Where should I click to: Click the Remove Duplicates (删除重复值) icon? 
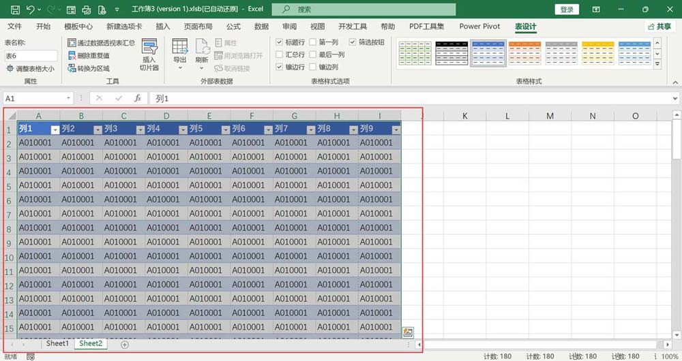(x=89, y=55)
